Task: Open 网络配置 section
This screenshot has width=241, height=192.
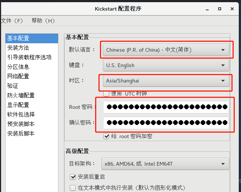Action: [x=32, y=76]
